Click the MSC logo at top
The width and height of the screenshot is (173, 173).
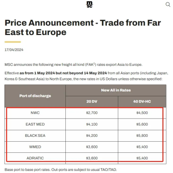tap(89, 5)
